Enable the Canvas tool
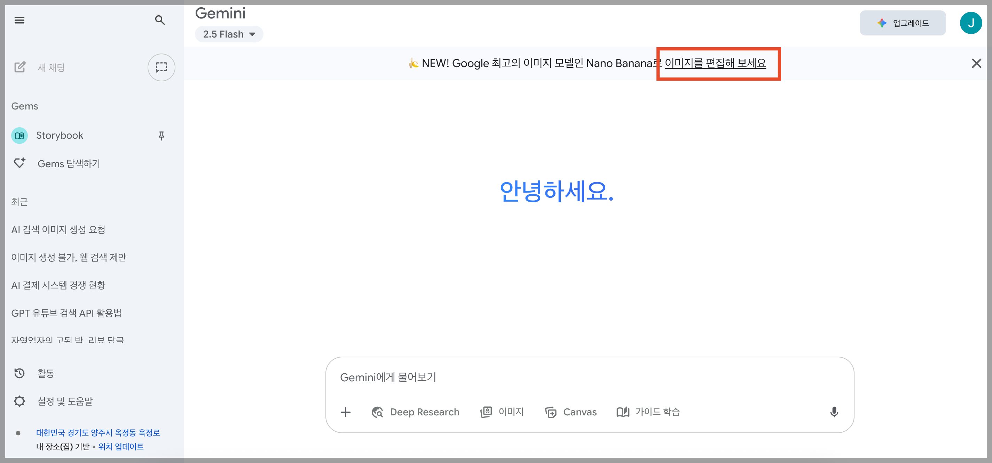Image resolution: width=992 pixels, height=463 pixels. click(x=571, y=412)
